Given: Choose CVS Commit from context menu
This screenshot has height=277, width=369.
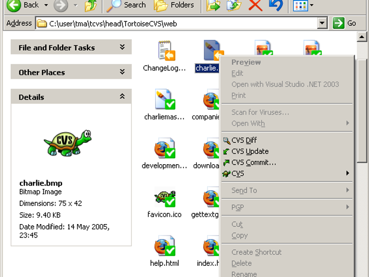Looking at the screenshot, I should click(x=287, y=163).
